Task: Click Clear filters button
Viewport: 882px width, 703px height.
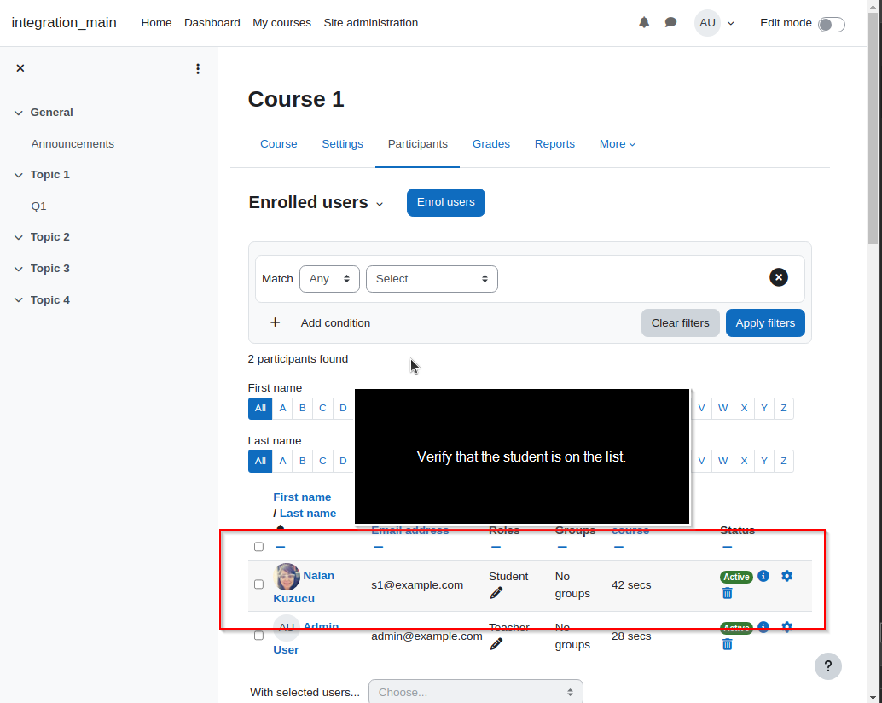Action: pyautogui.click(x=680, y=322)
